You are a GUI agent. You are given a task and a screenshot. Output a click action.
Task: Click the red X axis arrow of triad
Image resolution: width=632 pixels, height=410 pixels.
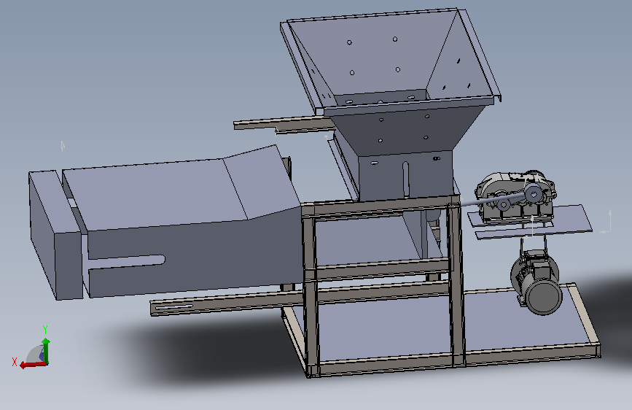click(33, 365)
